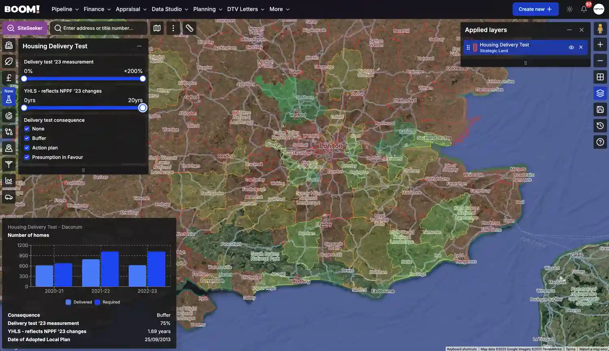Click the SiteSeeker button
The height and width of the screenshot is (351, 609).
[x=25, y=28]
